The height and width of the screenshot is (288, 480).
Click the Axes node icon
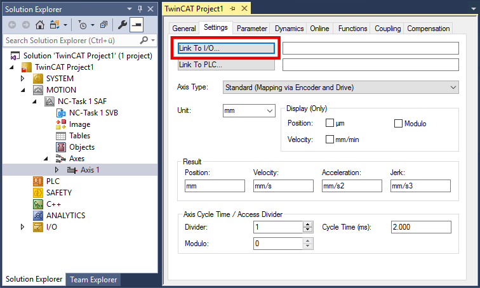(60, 159)
